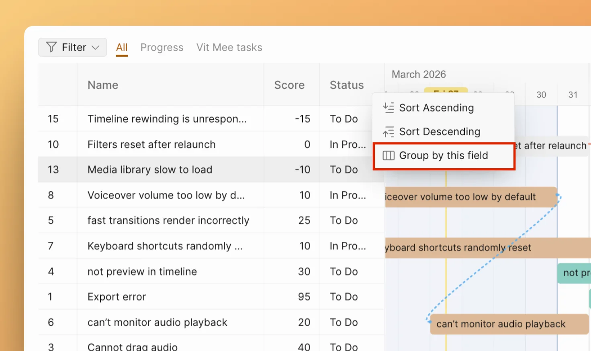Click the Sort Descending icon in the menu

(388, 131)
